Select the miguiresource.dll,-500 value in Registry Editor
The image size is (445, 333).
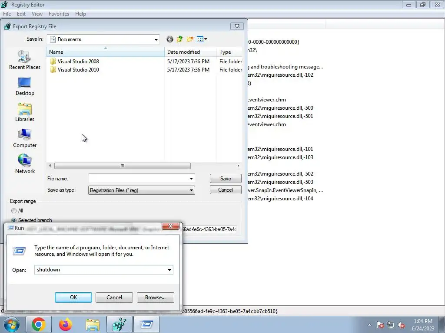[x=280, y=108]
